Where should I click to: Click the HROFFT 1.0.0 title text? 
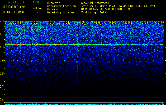click(x=21, y=2)
